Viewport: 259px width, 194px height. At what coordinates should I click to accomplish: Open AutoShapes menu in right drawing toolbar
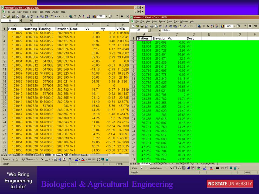click(x=157, y=168)
